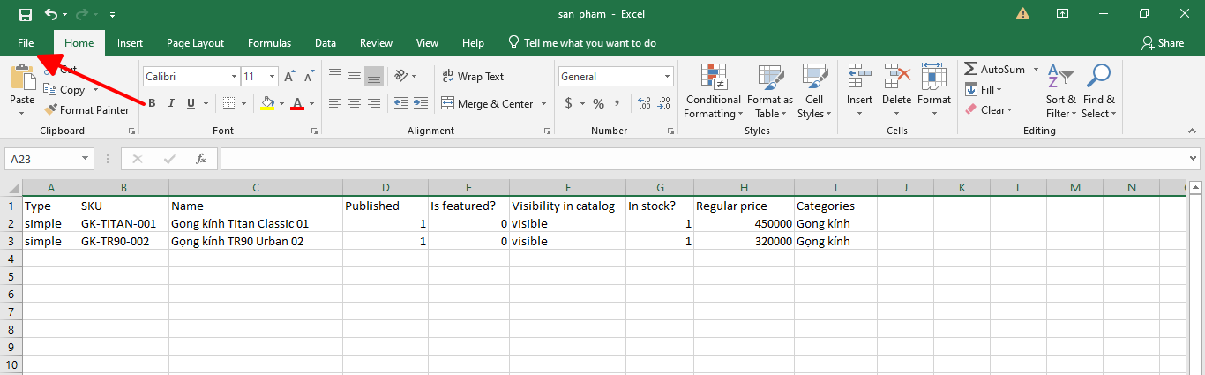Viewport: 1205px width, 375px height.
Task: Open Sort & Filter tool
Action: (x=1060, y=92)
